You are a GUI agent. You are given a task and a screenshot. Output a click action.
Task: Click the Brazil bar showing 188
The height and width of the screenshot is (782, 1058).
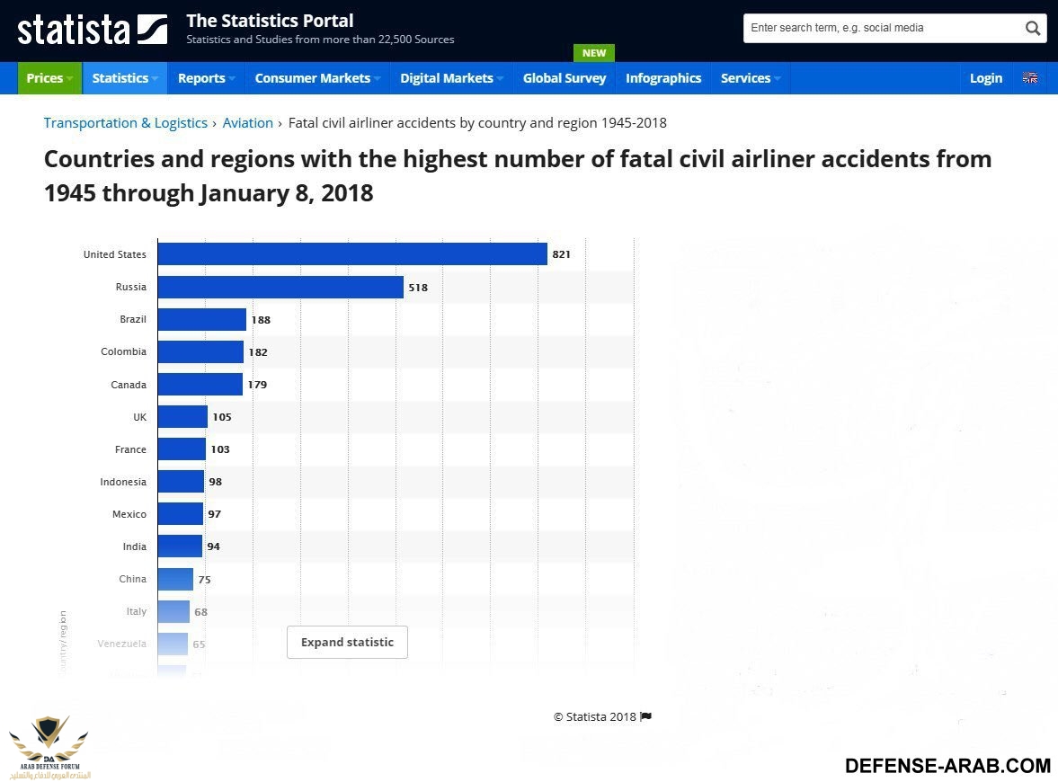(201, 319)
